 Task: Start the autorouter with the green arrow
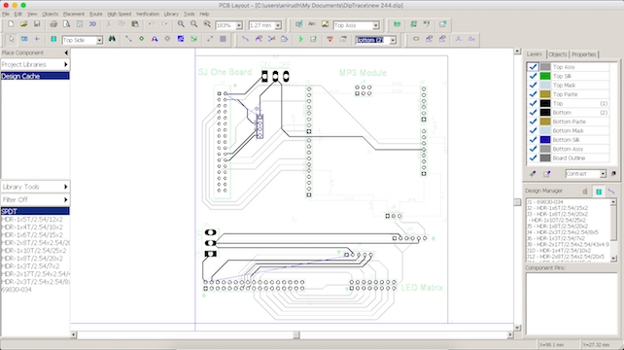coord(301,39)
